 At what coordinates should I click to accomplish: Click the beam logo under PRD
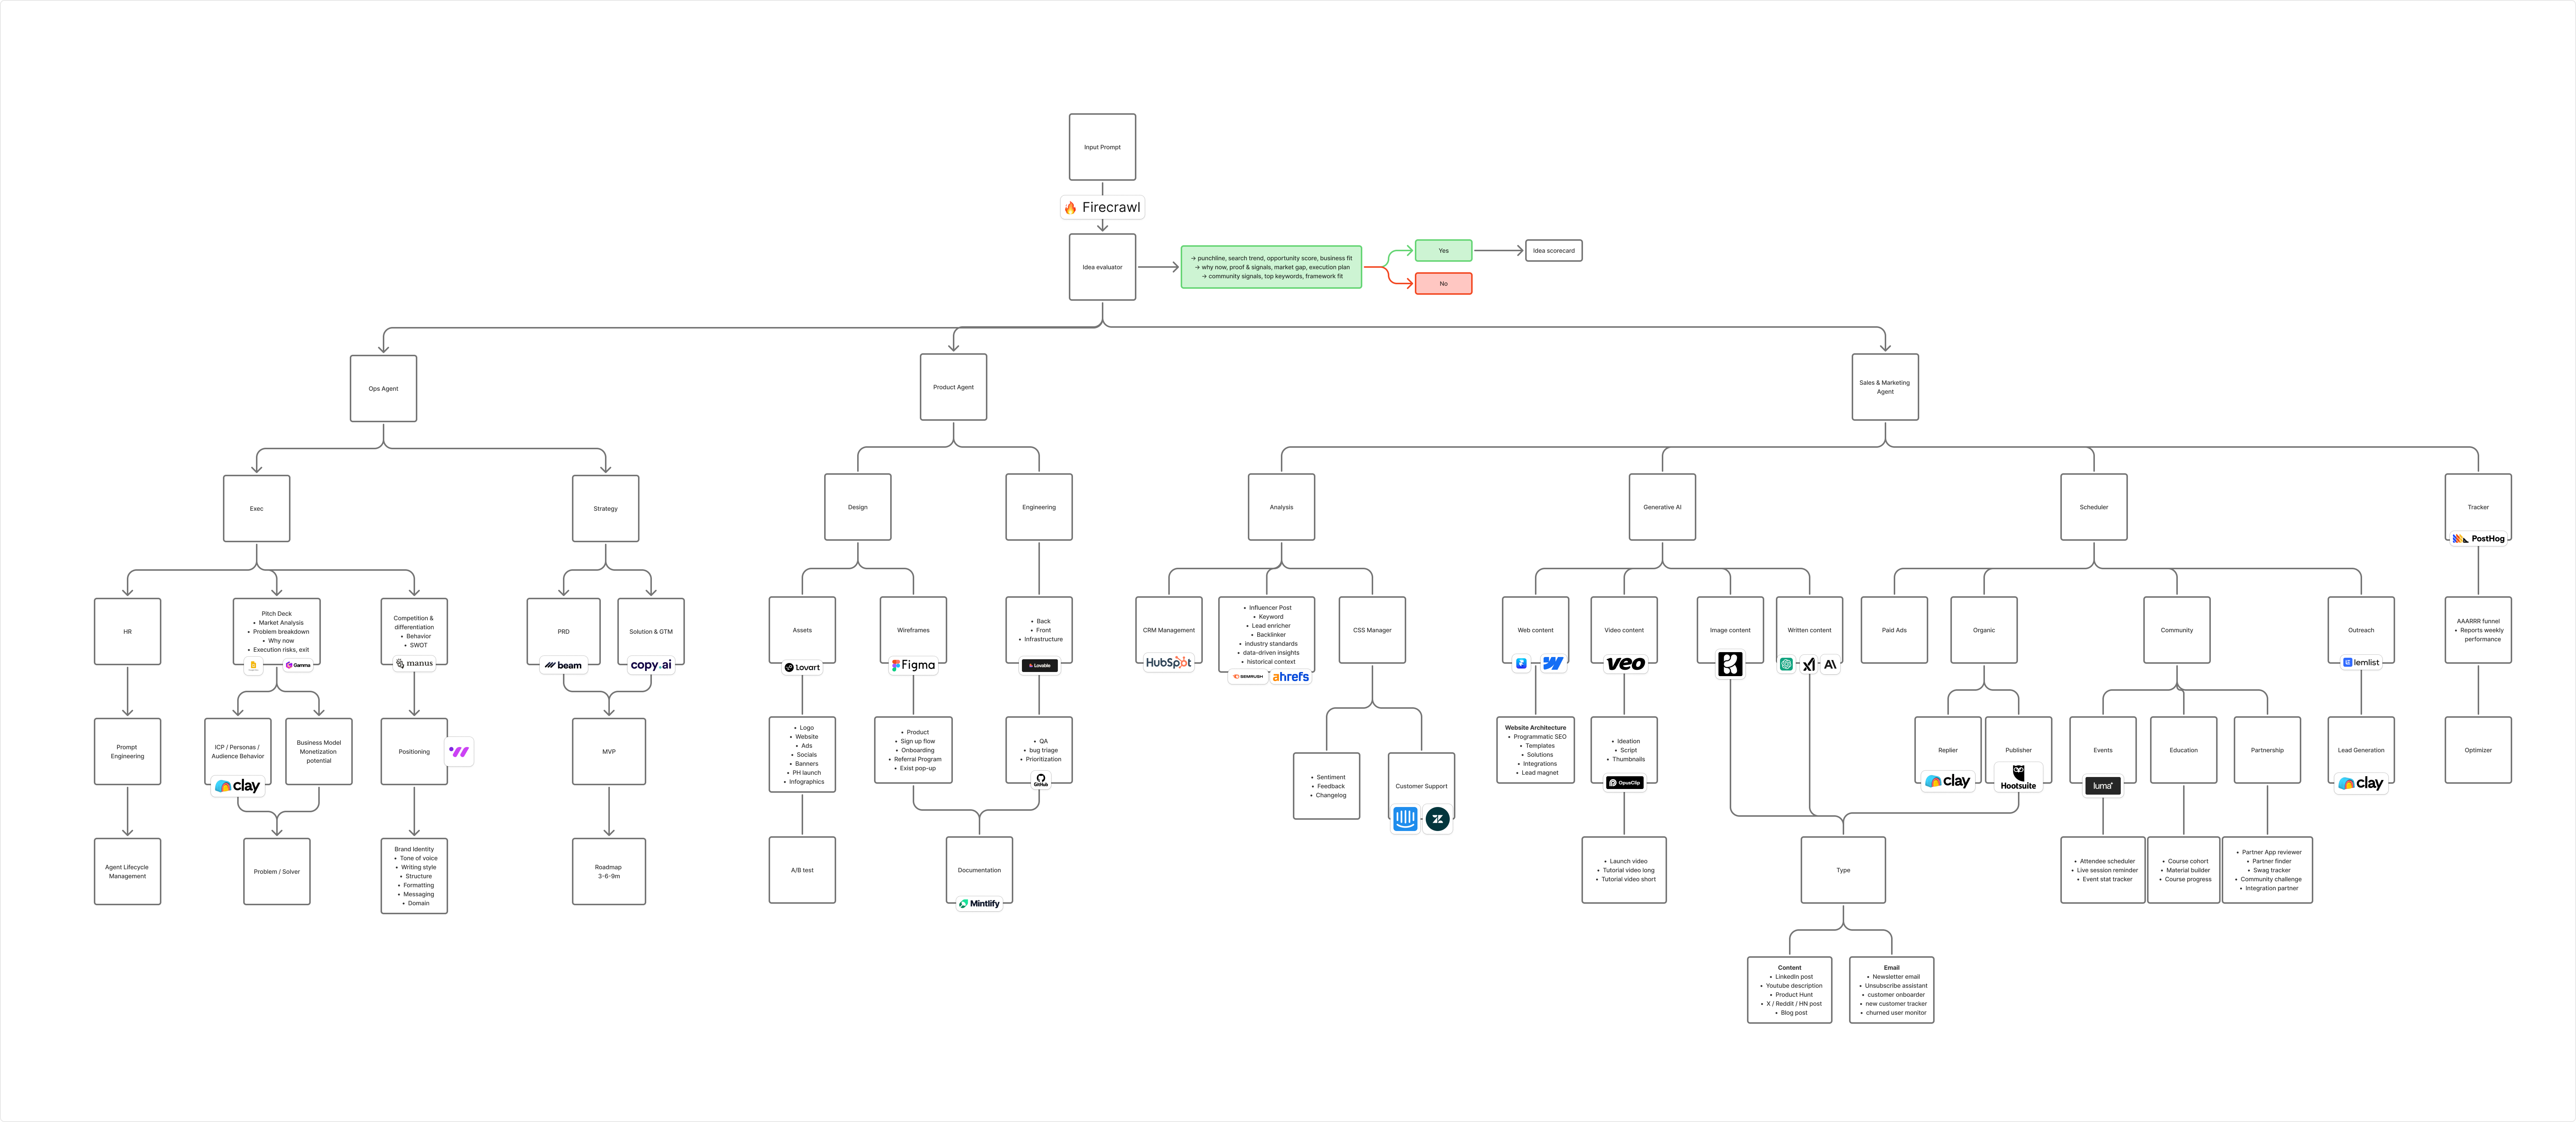pyautogui.click(x=563, y=665)
